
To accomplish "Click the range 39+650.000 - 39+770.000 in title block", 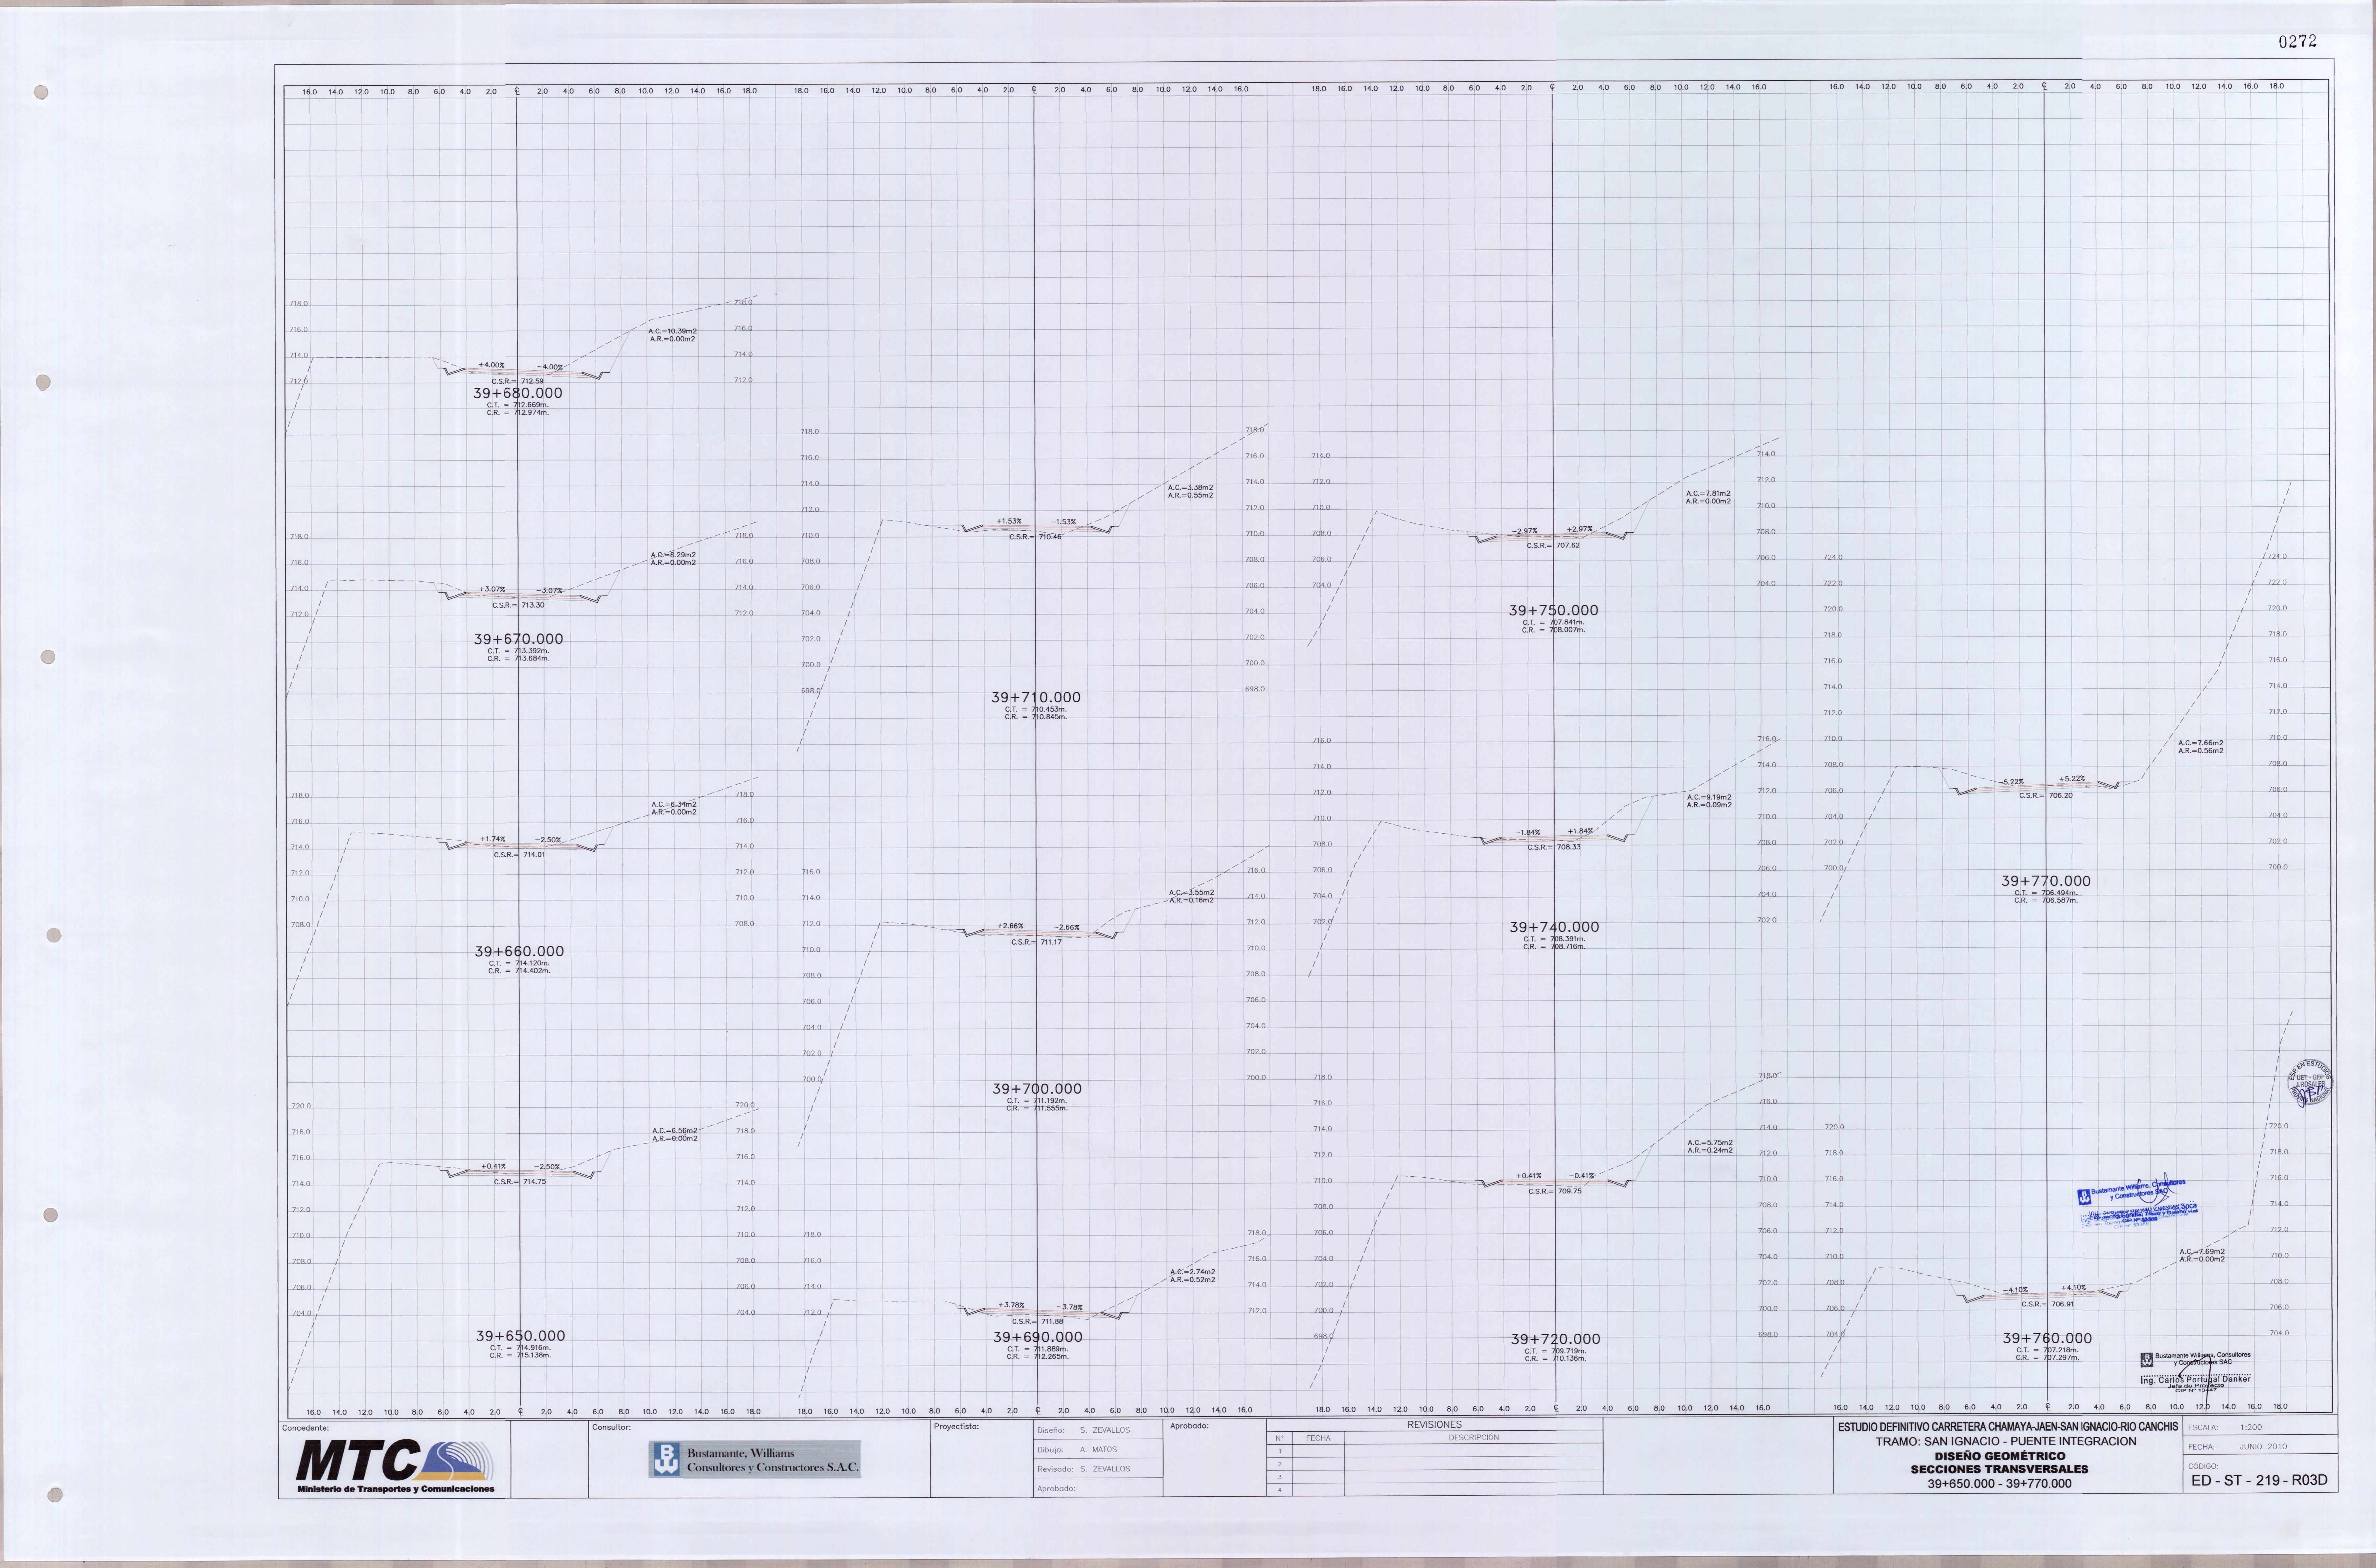I will point(1999,1484).
